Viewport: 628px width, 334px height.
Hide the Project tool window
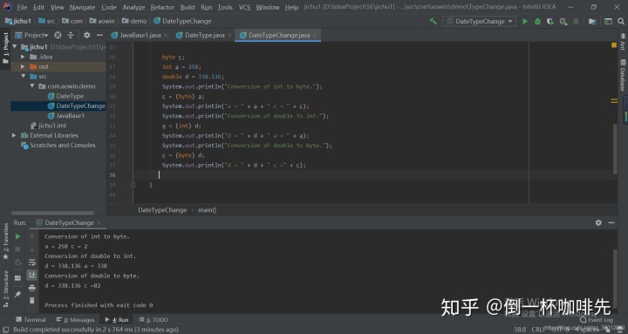pos(99,35)
